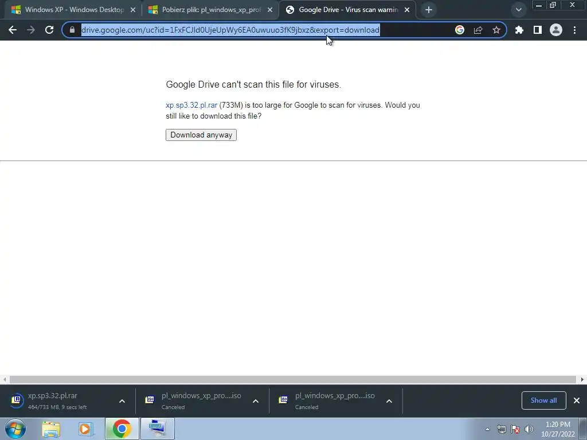Image resolution: width=587 pixels, height=440 pixels.
Task: Click the Chrome taskbar icon
Action: click(122, 429)
